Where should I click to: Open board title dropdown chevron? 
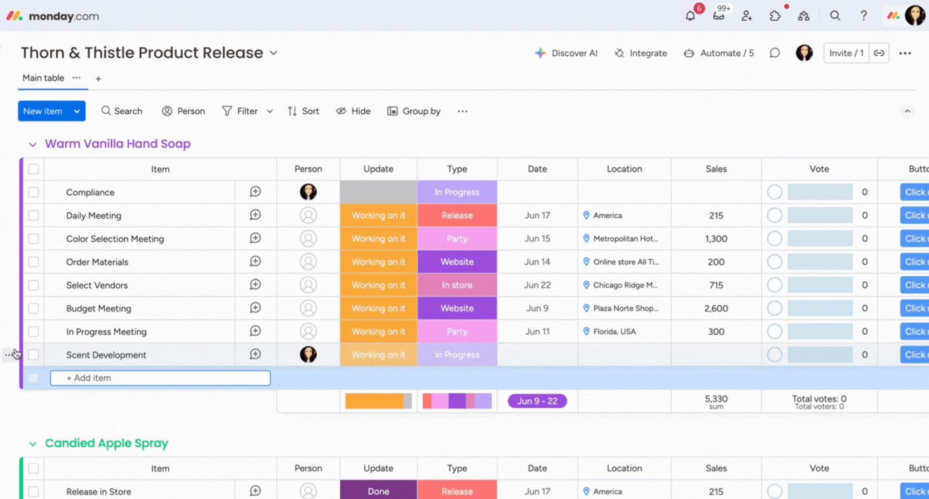coord(273,53)
